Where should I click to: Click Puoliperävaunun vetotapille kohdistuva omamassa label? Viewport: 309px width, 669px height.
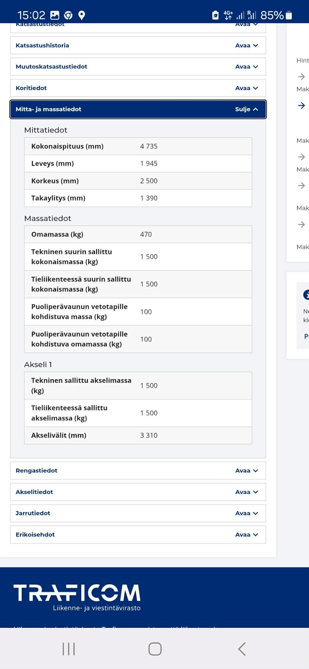pos(79,339)
